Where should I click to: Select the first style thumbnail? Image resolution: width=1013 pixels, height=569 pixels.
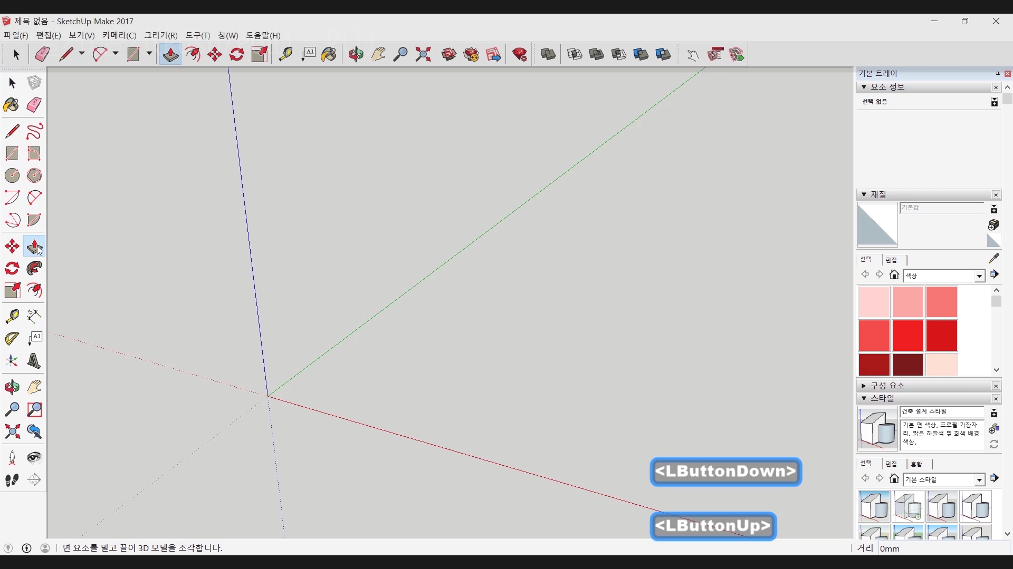click(874, 506)
